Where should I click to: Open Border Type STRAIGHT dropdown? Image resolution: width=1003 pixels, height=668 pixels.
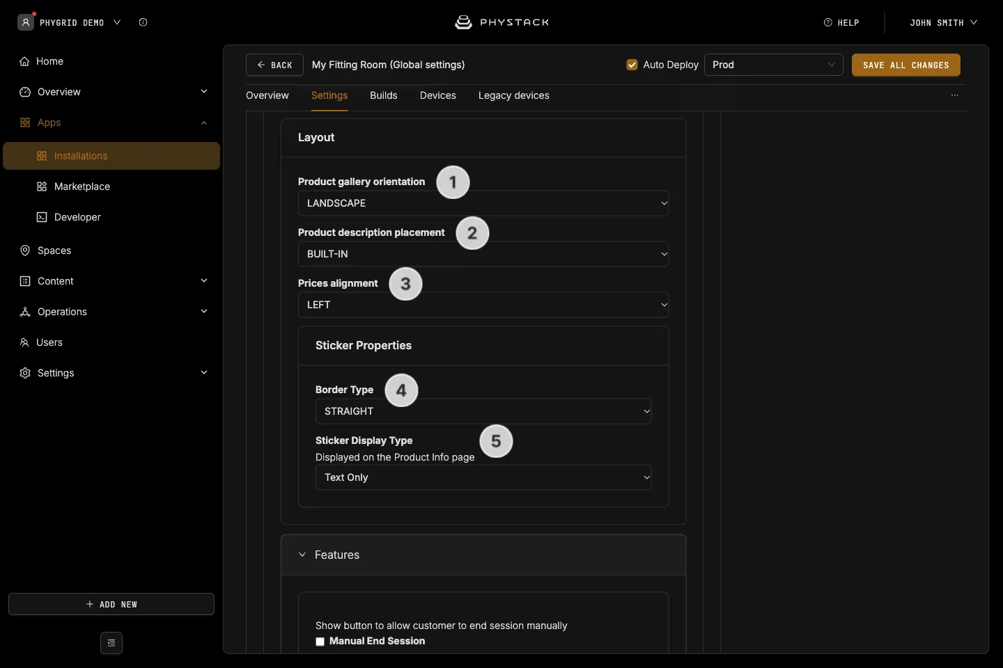pos(483,411)
